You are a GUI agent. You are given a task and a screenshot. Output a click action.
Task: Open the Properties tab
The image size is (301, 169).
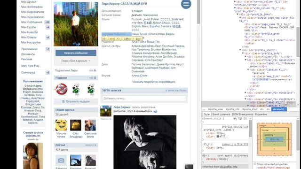(261, 114)
